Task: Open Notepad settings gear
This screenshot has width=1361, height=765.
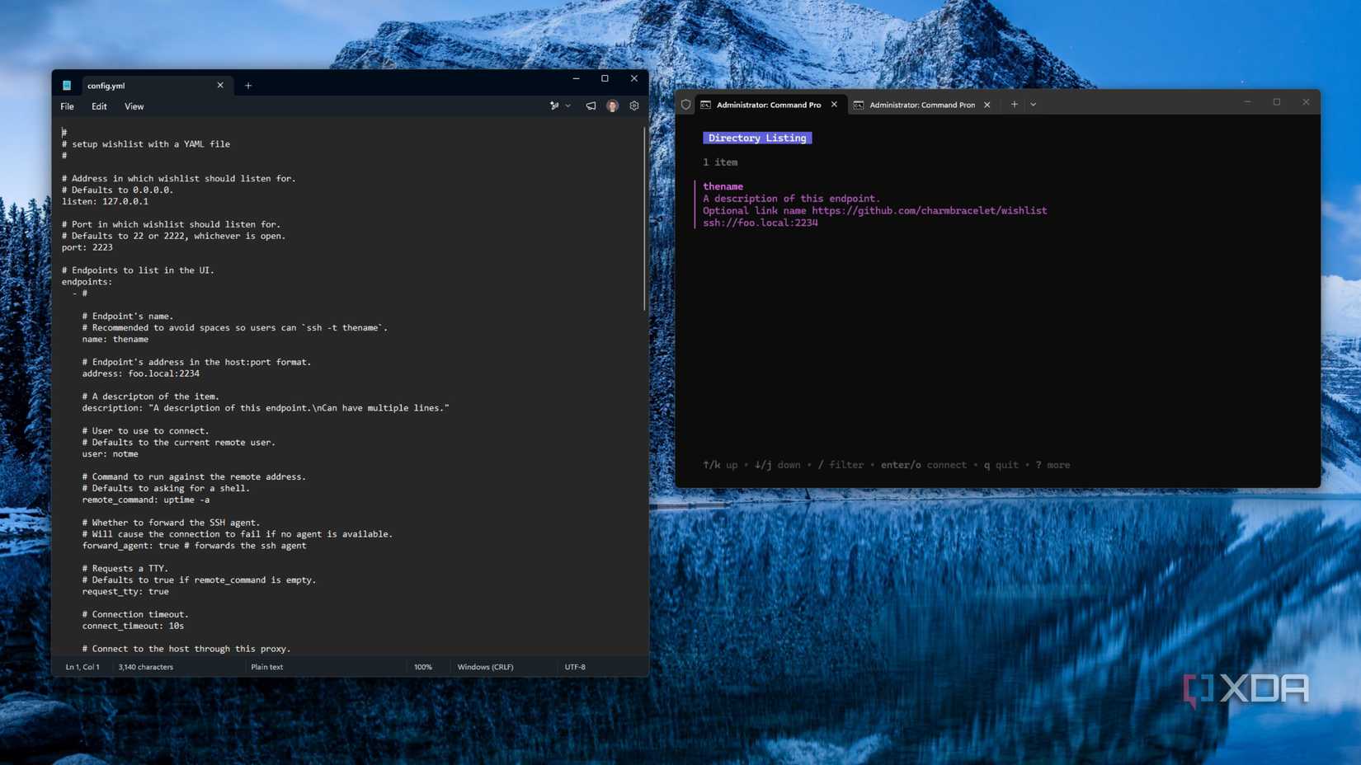Action: coord(634,106)
